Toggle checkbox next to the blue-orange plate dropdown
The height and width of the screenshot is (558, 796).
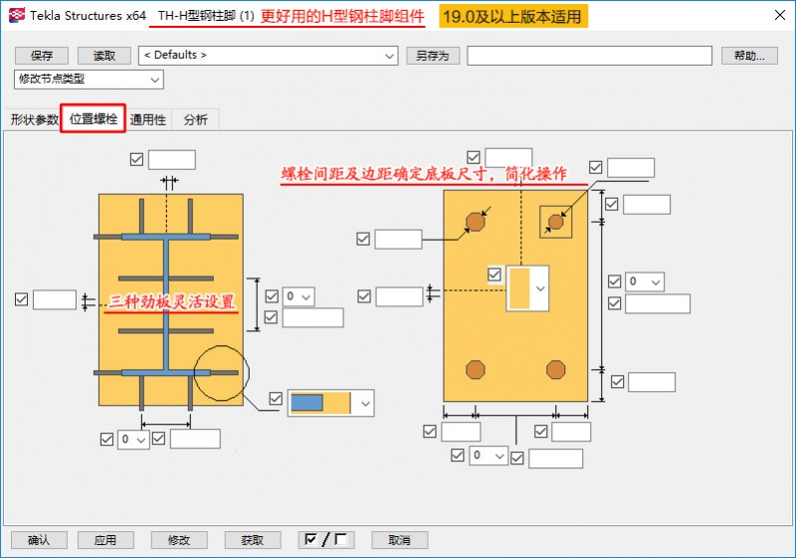[276, 398]
